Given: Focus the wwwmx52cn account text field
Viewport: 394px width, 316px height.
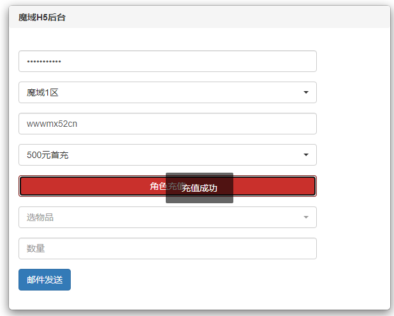Looking at the screenshot, I should coord(168,124).
